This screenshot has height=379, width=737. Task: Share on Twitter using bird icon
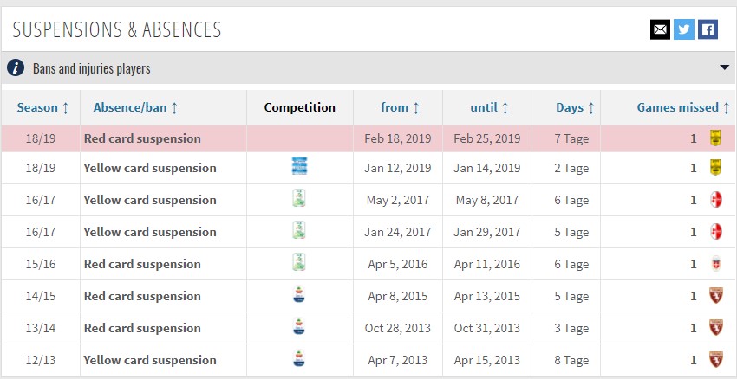pos(683,29)
